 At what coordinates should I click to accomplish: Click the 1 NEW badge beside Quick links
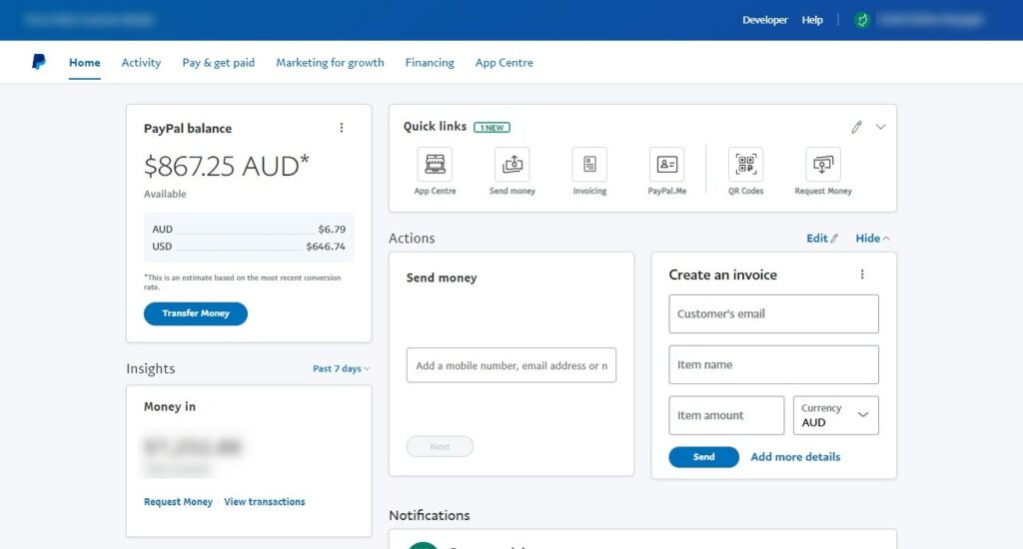tap(492, 127)
